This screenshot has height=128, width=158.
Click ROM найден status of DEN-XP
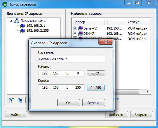[x=138, y=34]
